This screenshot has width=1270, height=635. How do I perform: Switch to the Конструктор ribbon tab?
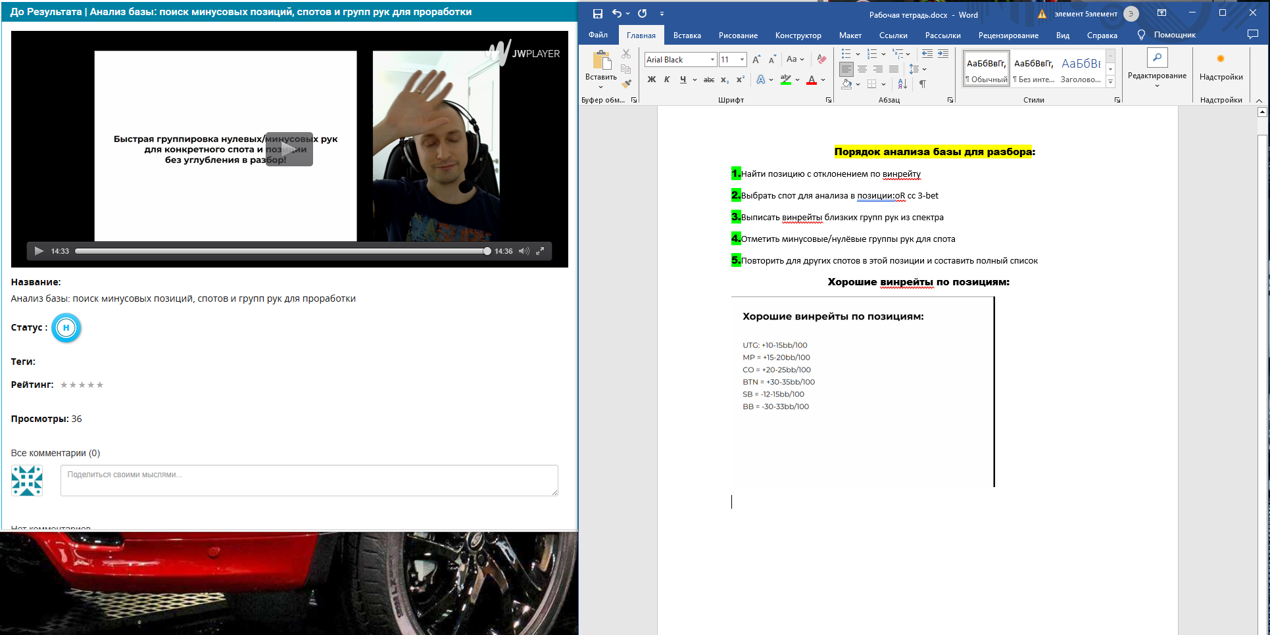point(798,35)
